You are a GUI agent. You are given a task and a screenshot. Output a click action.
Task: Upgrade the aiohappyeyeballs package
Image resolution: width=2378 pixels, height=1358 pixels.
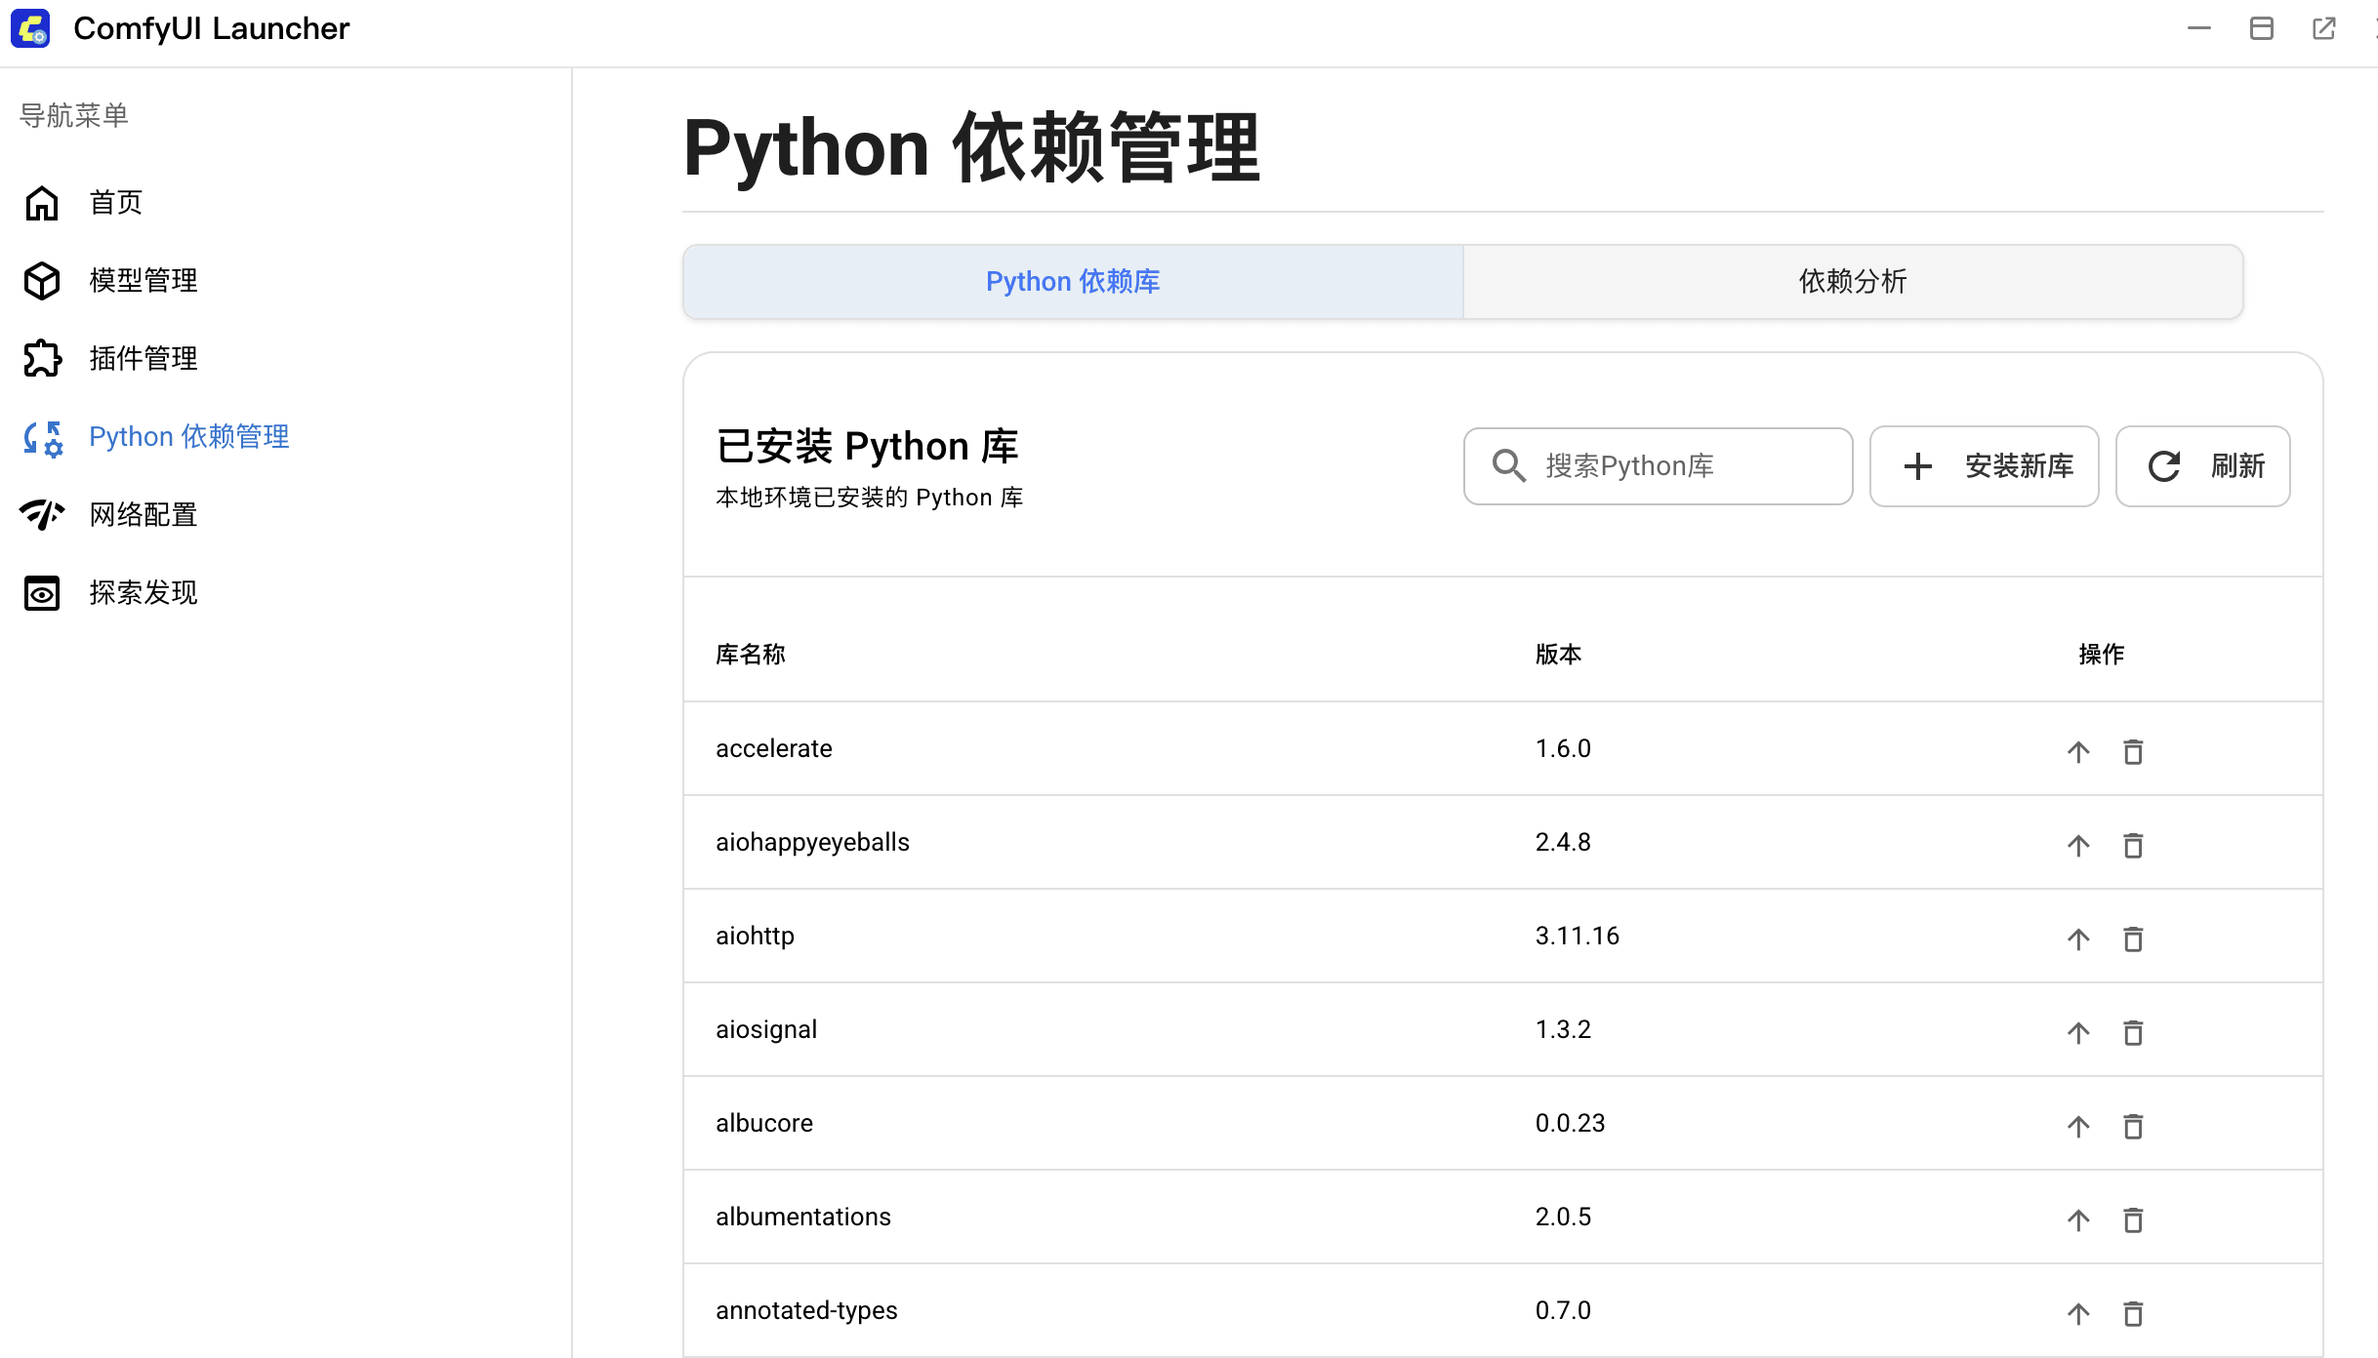2078,845
